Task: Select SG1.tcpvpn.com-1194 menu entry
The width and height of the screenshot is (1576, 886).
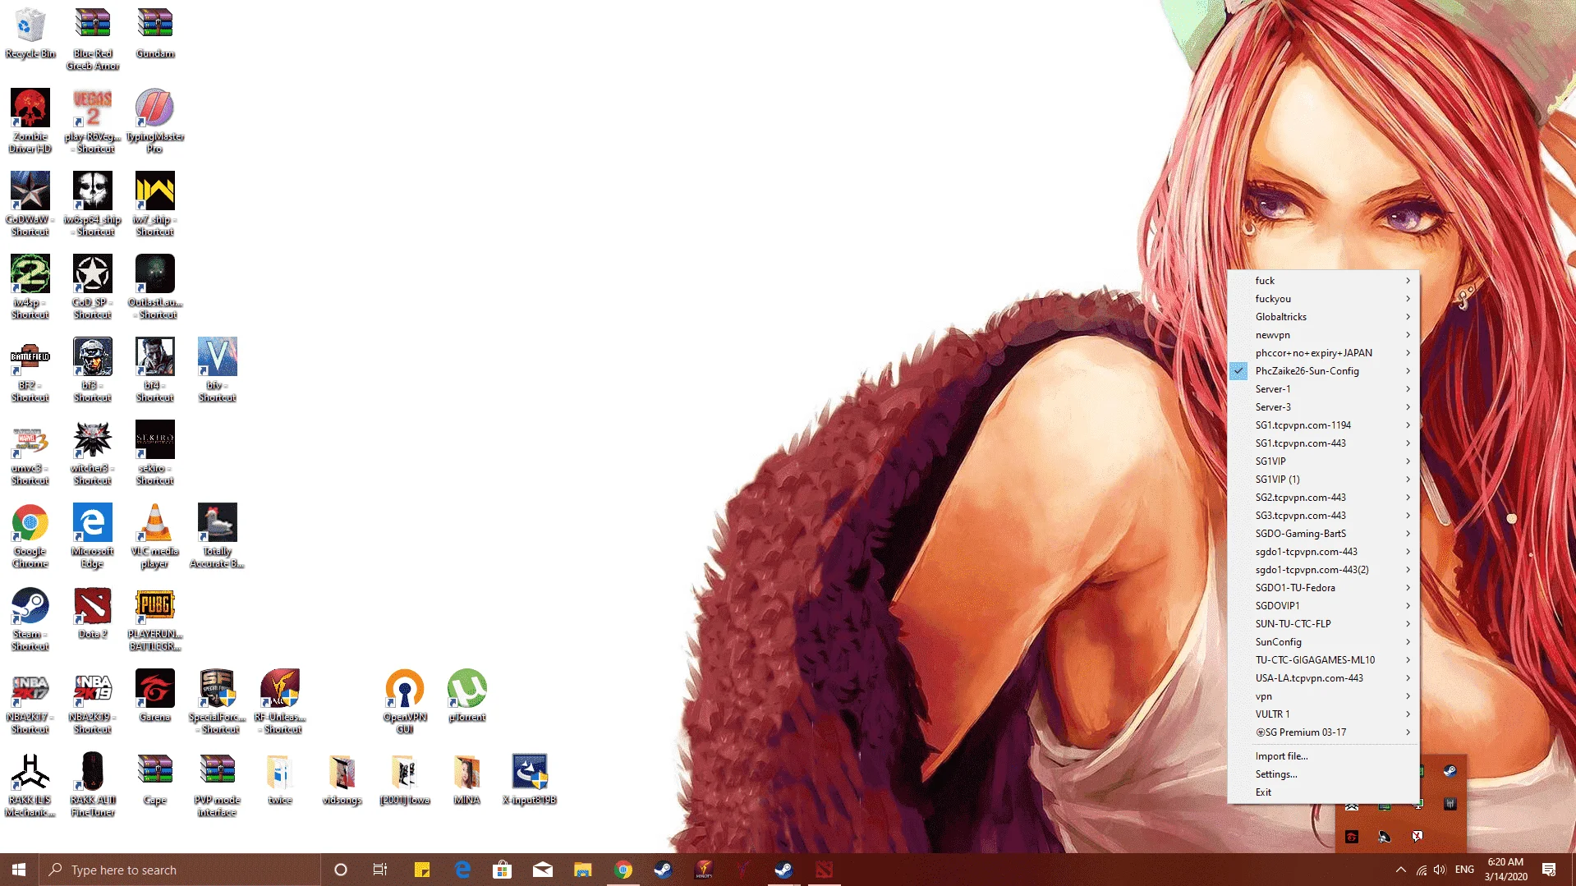Action: point(1323,425)
